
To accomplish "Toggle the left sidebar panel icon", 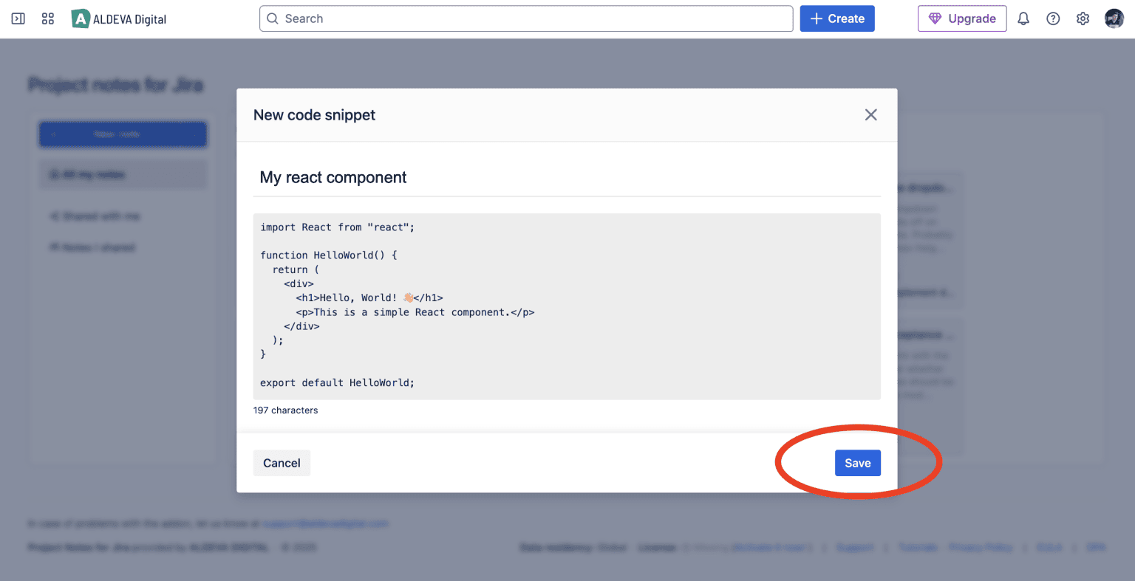I will (x=18, y=18).
